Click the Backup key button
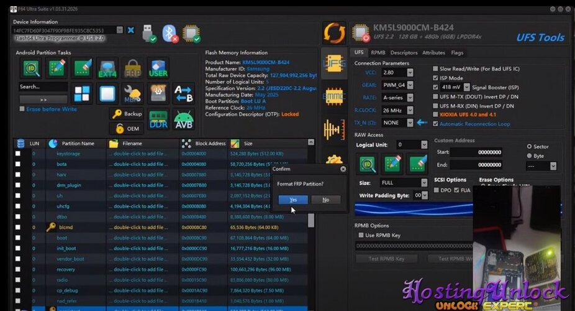The width and height of the screenshot is (575, 311). [x=127, y=114]
